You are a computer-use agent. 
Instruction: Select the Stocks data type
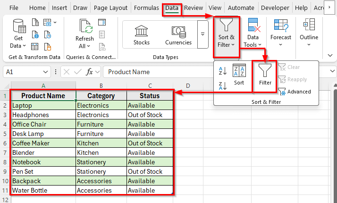coord(142,35)
